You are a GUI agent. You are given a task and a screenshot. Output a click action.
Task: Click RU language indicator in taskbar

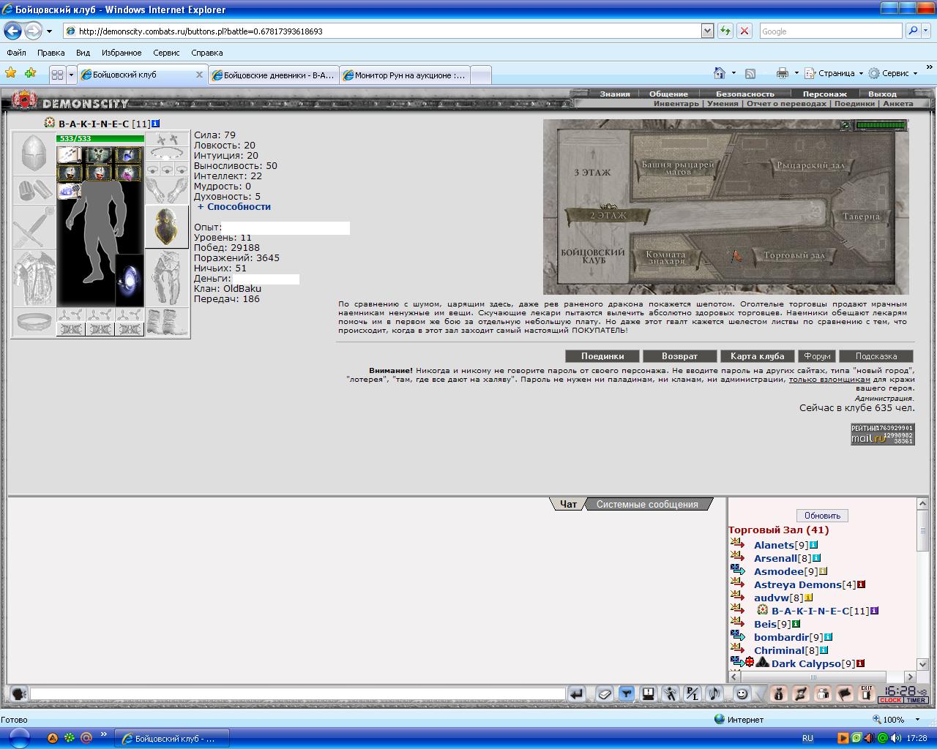[807, 738]
